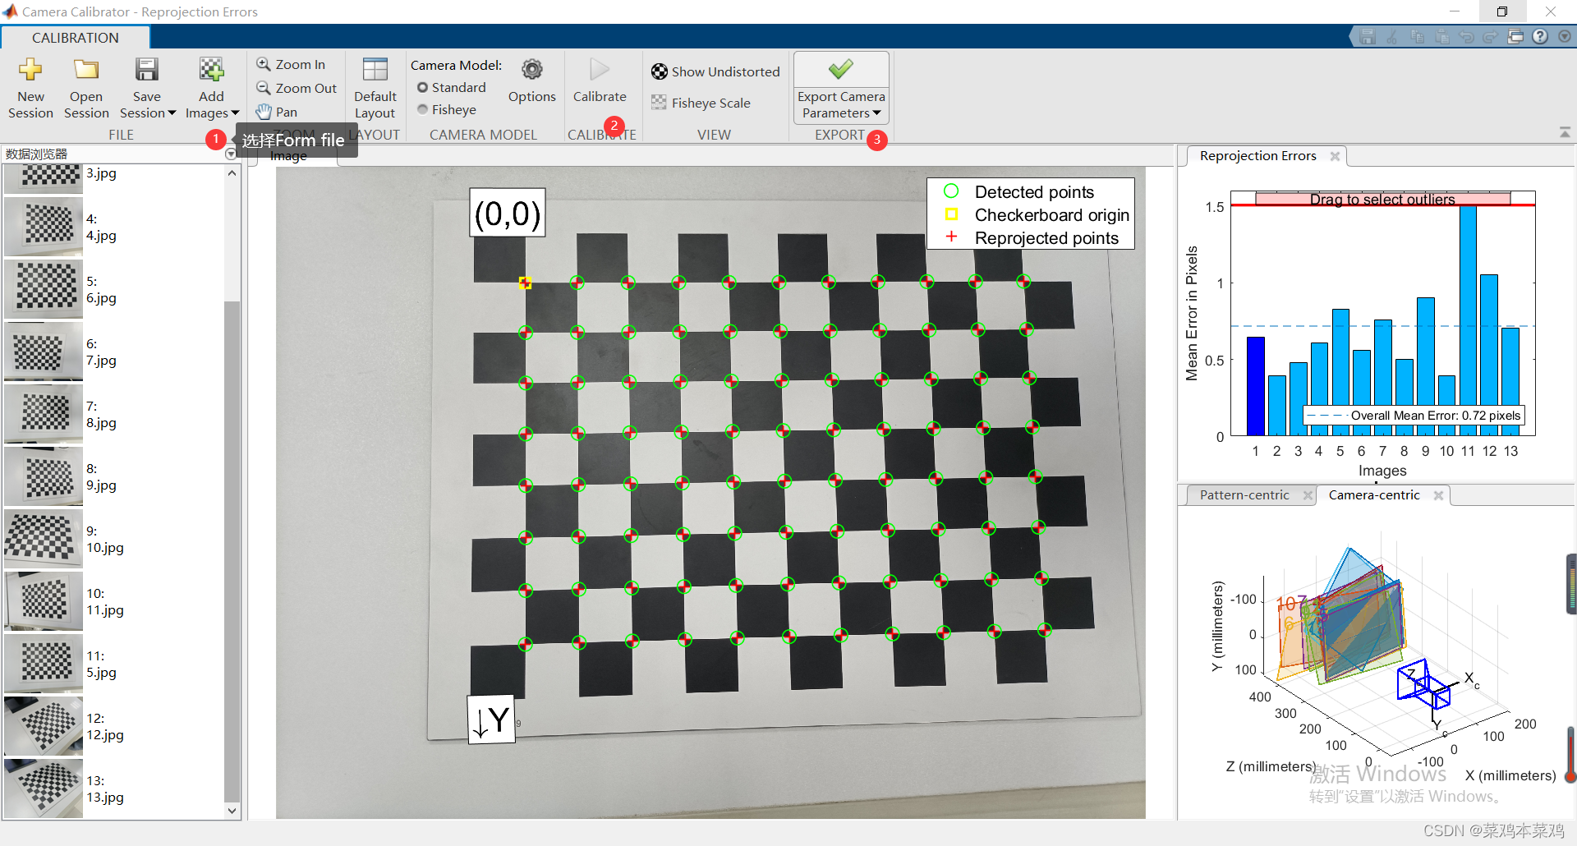The width and height of the screenshot is (1577, 846).
Task: Select thumbnail of 7.jpg
Action: 44,351
